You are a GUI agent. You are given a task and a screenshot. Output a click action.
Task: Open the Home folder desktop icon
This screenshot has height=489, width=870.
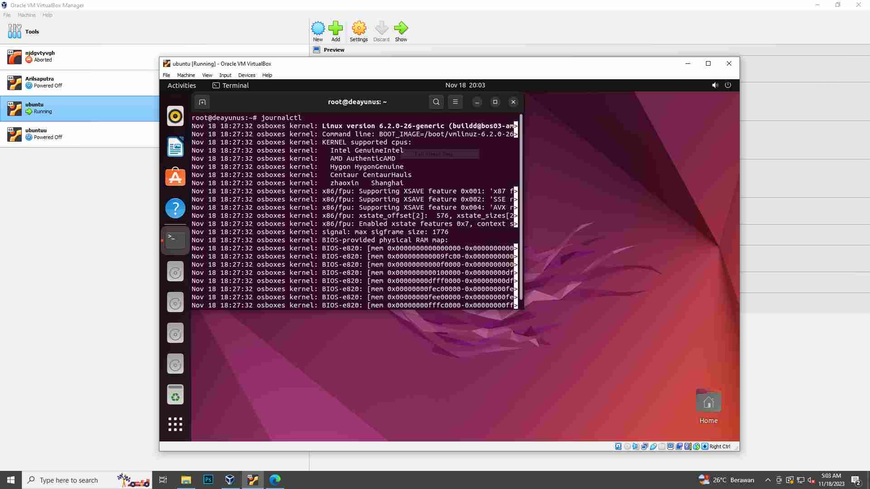point(709,407)
